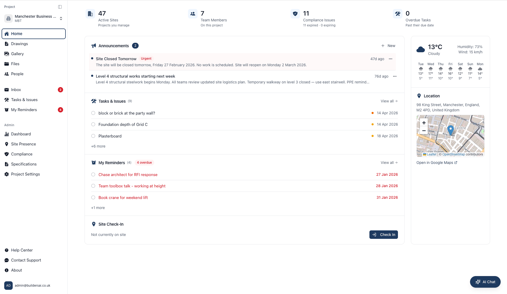Go to Inbox in sidebar

[16, 90]
